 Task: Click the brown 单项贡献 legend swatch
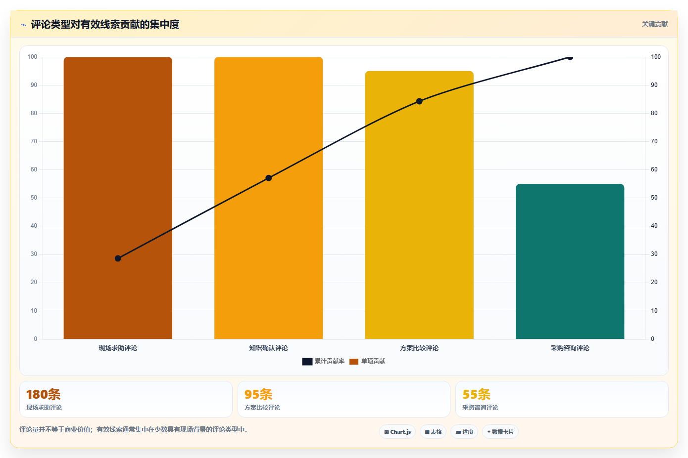354,362
